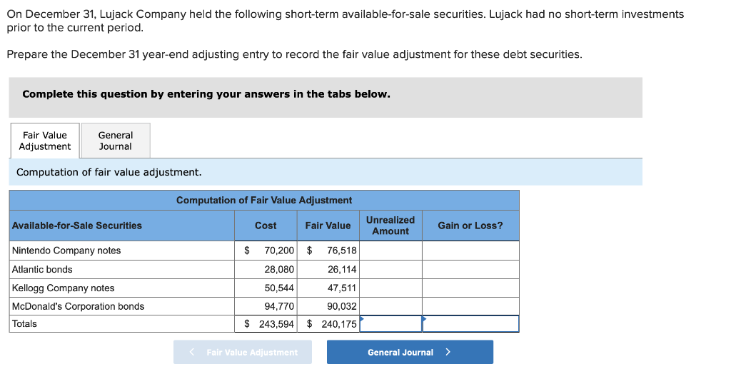Select Gain or Loss cell for Nintendo notes
Screen dimensions: 731x384
click(470, 251)
